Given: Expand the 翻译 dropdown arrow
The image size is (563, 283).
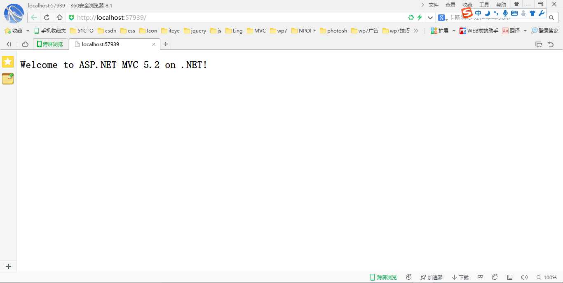Looking at the screenshot, I should pos(525,31).
